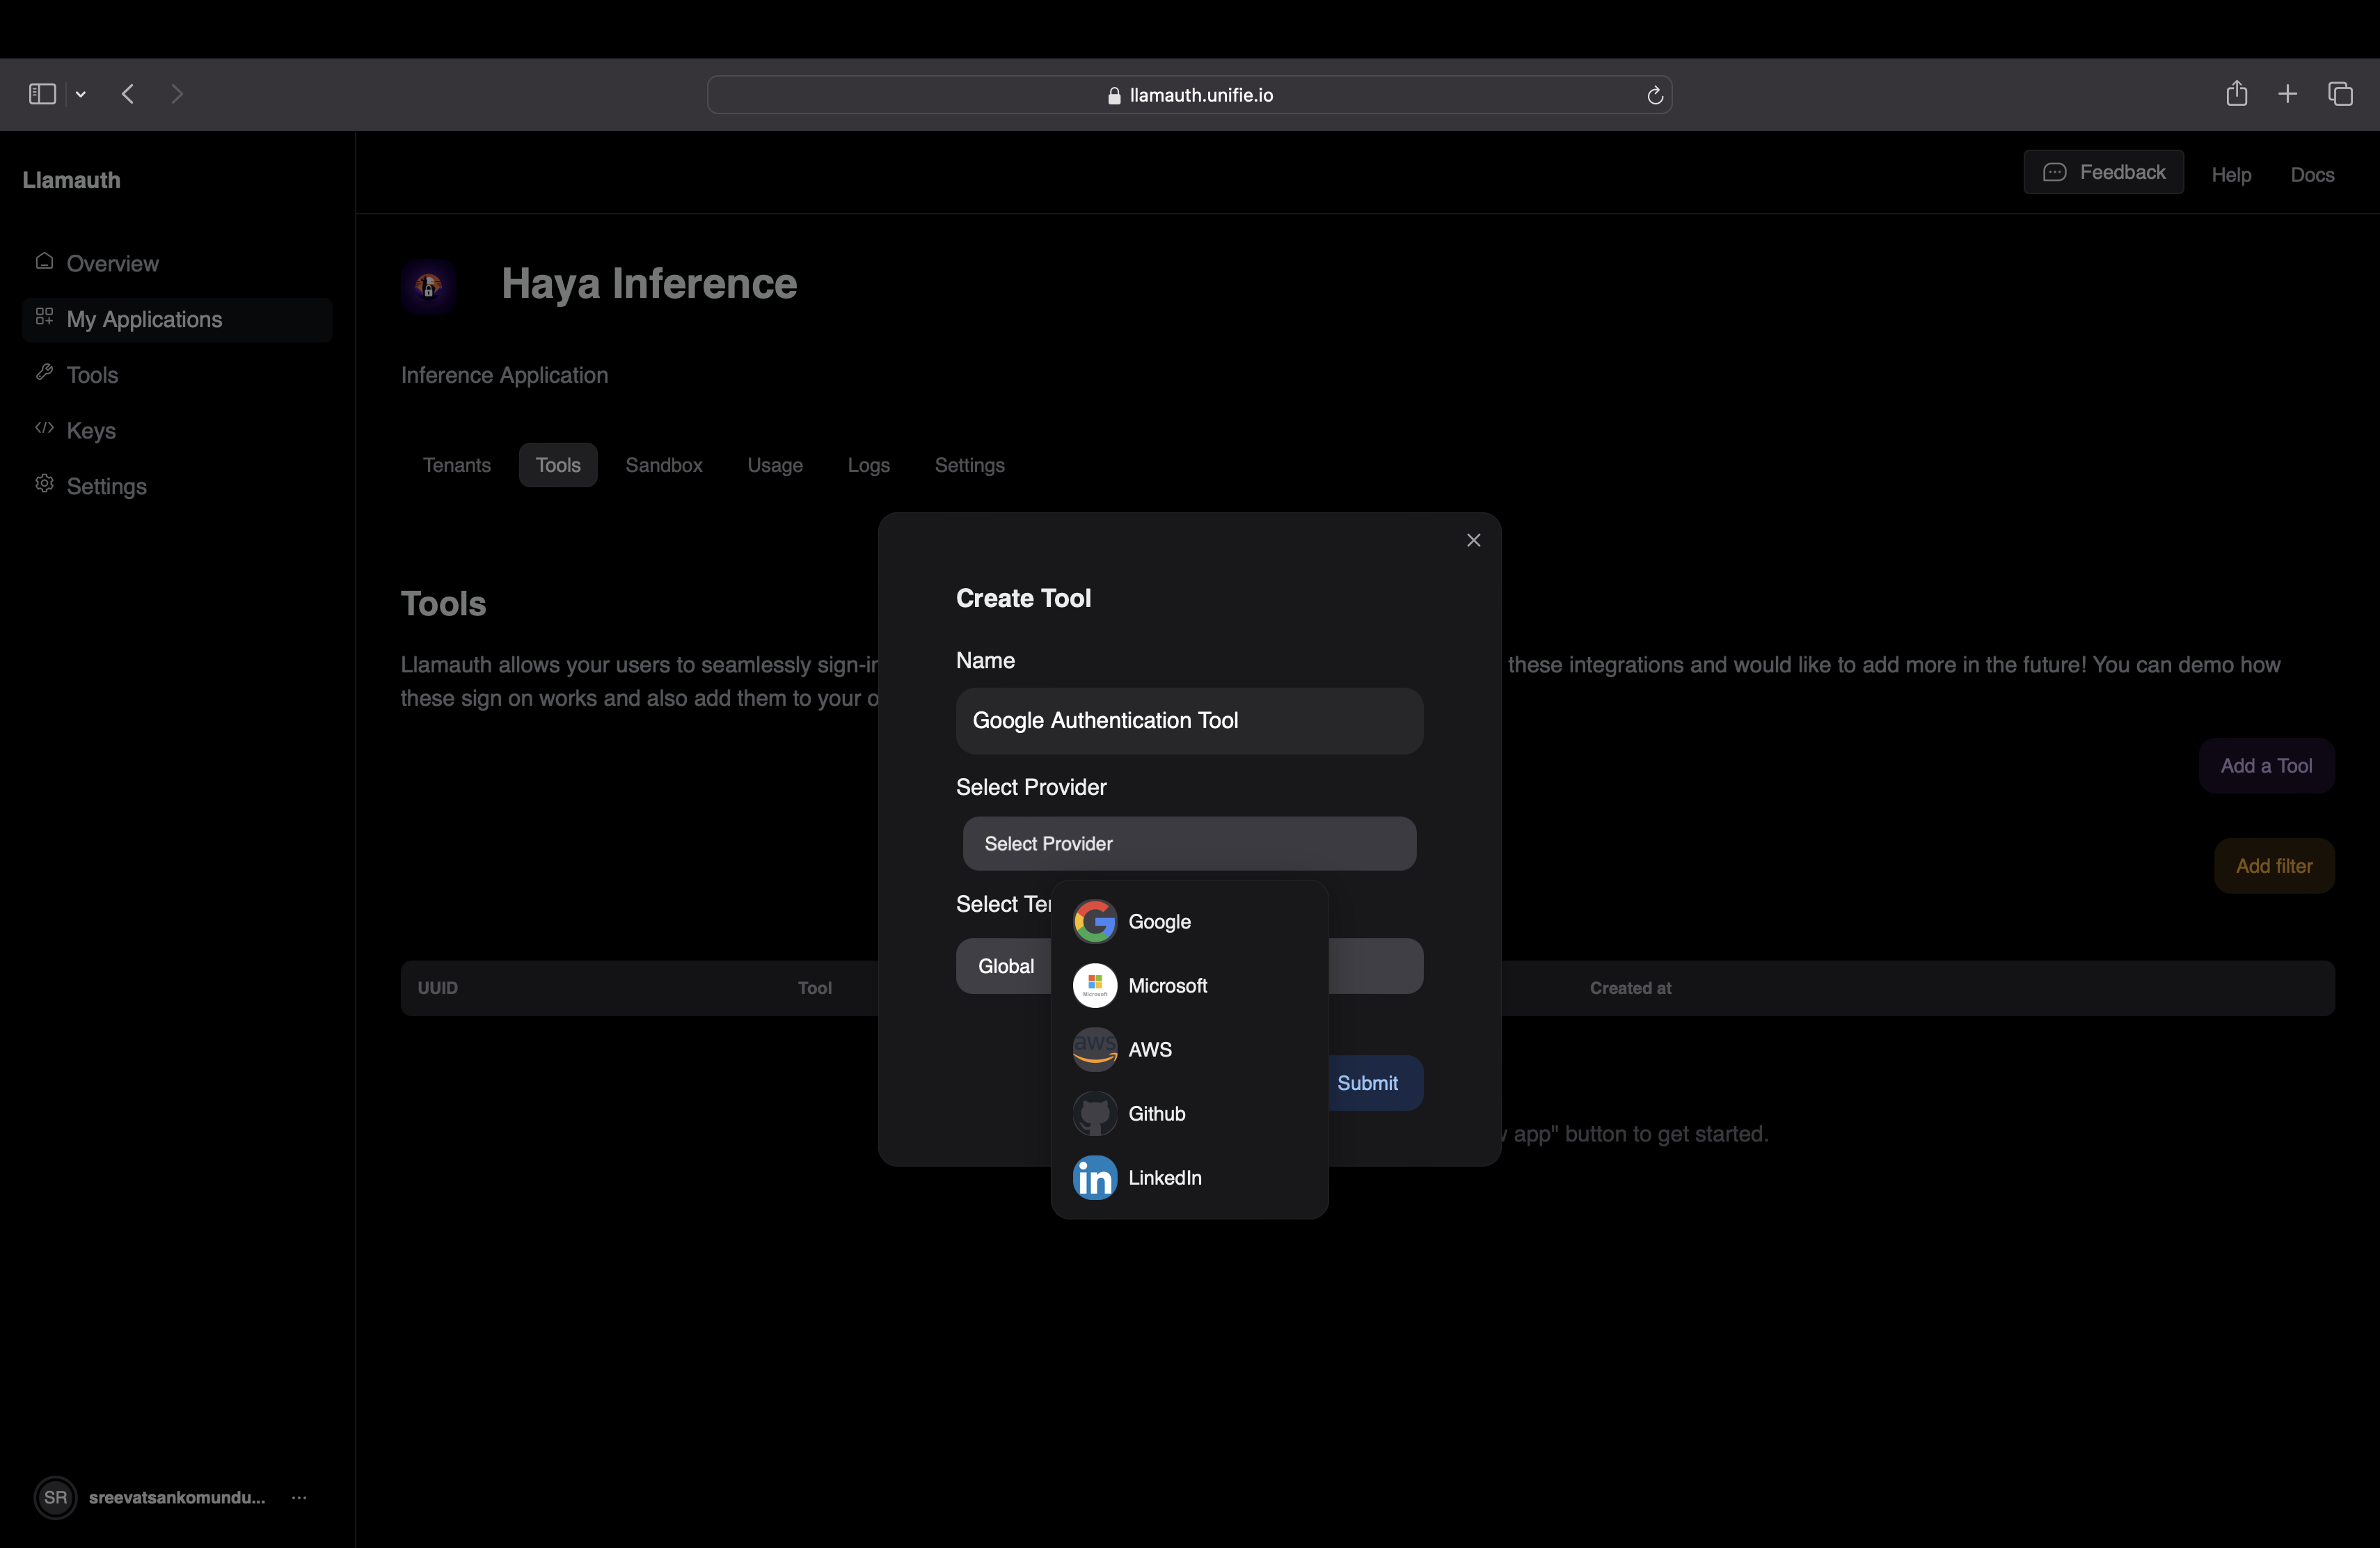Click the UUID column header

438,988
